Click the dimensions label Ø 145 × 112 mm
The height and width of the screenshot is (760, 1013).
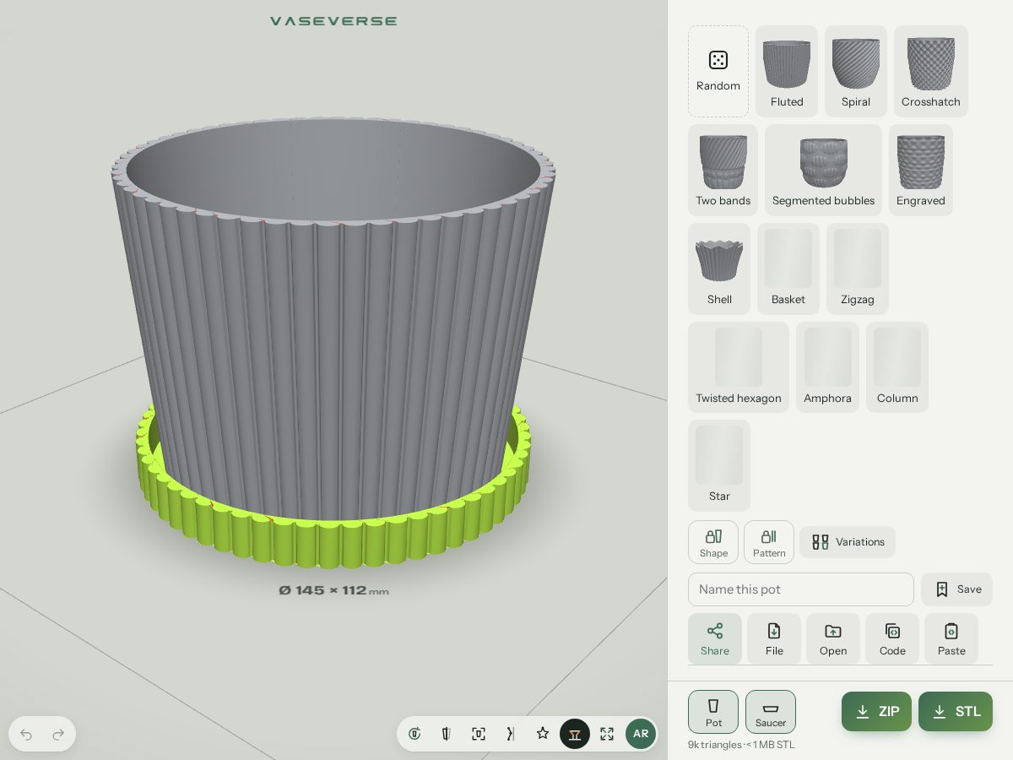tap(334, 590)
